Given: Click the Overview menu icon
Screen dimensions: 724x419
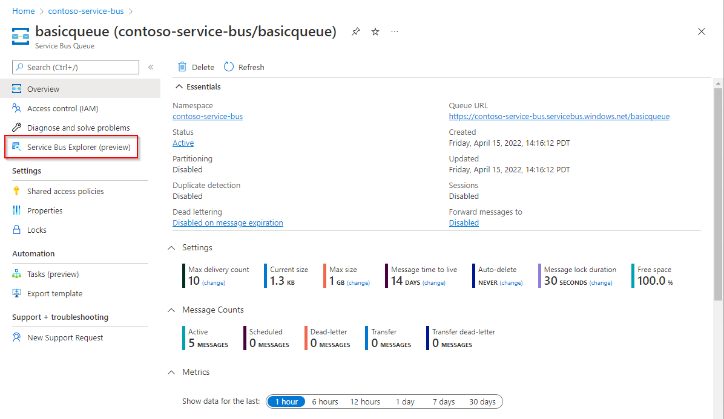Looking at the screenshot, I should click(16, 88).
